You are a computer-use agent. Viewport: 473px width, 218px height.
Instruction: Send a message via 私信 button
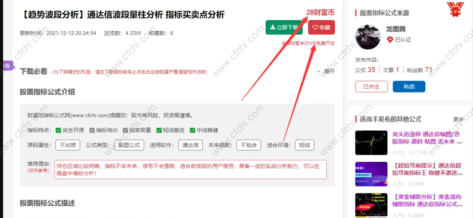pos(409,86)
